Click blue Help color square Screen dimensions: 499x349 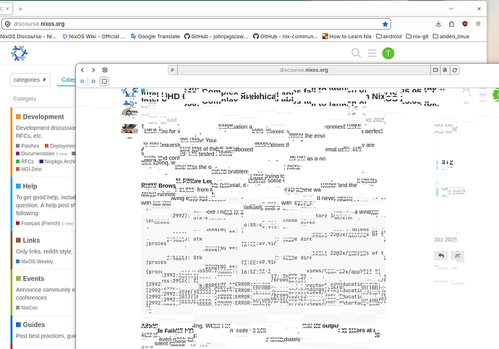(x=19, y=186)
